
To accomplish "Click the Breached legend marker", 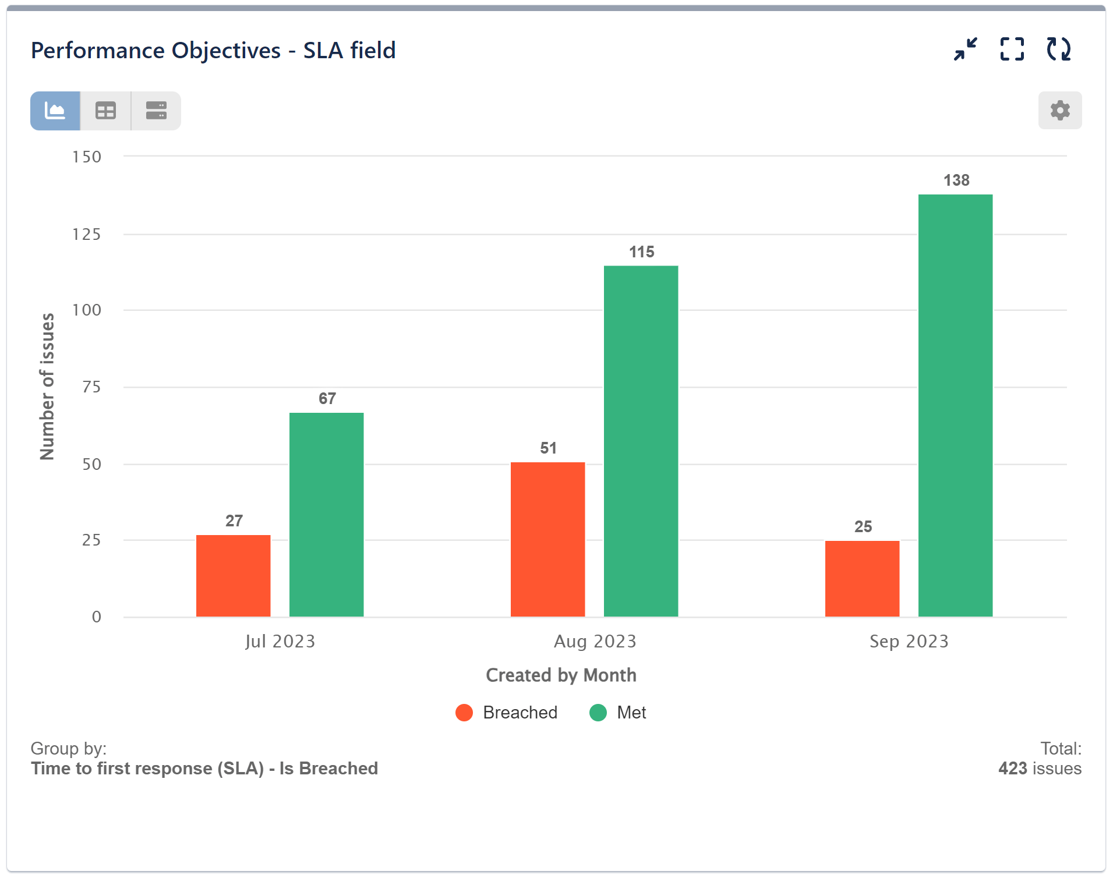I will [x=463, y=712].
